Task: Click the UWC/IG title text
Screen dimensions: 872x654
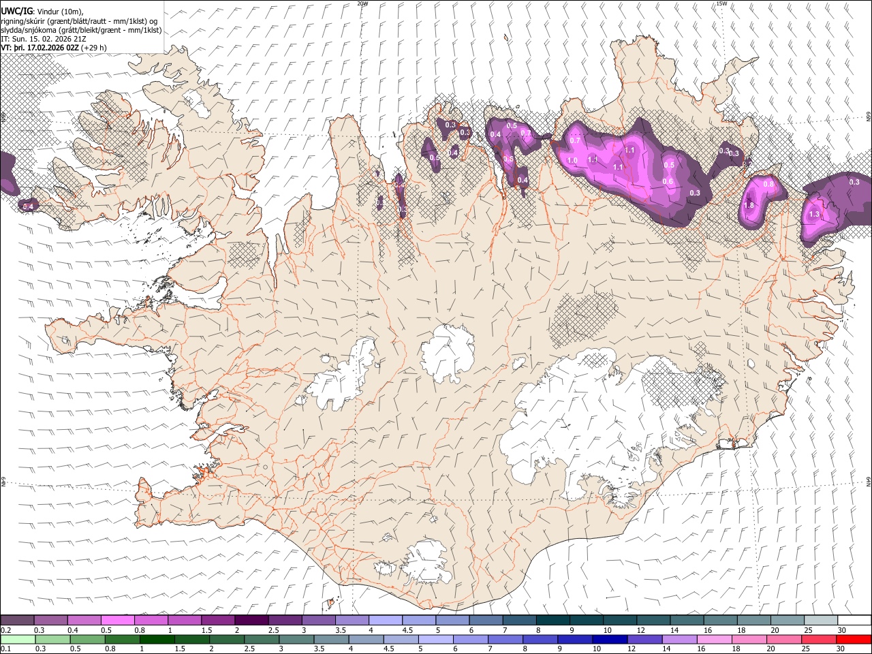Action: pyautogui.click(x=16, y=12)
